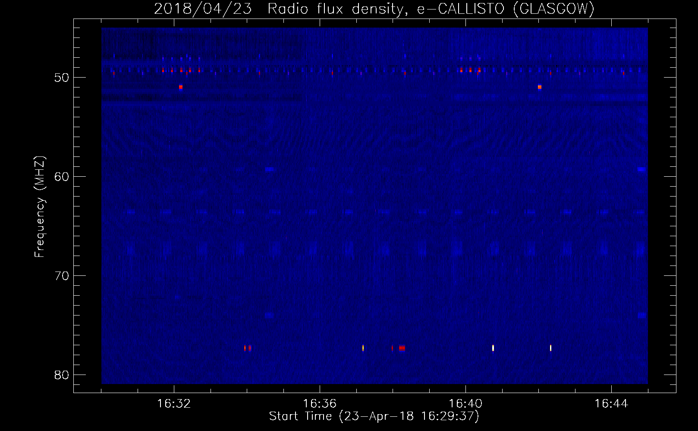Click the white burst spike near 16:40:45 at 77 MHz
The height and width of the screenshot is (431, 698).
tap(493, 348)
